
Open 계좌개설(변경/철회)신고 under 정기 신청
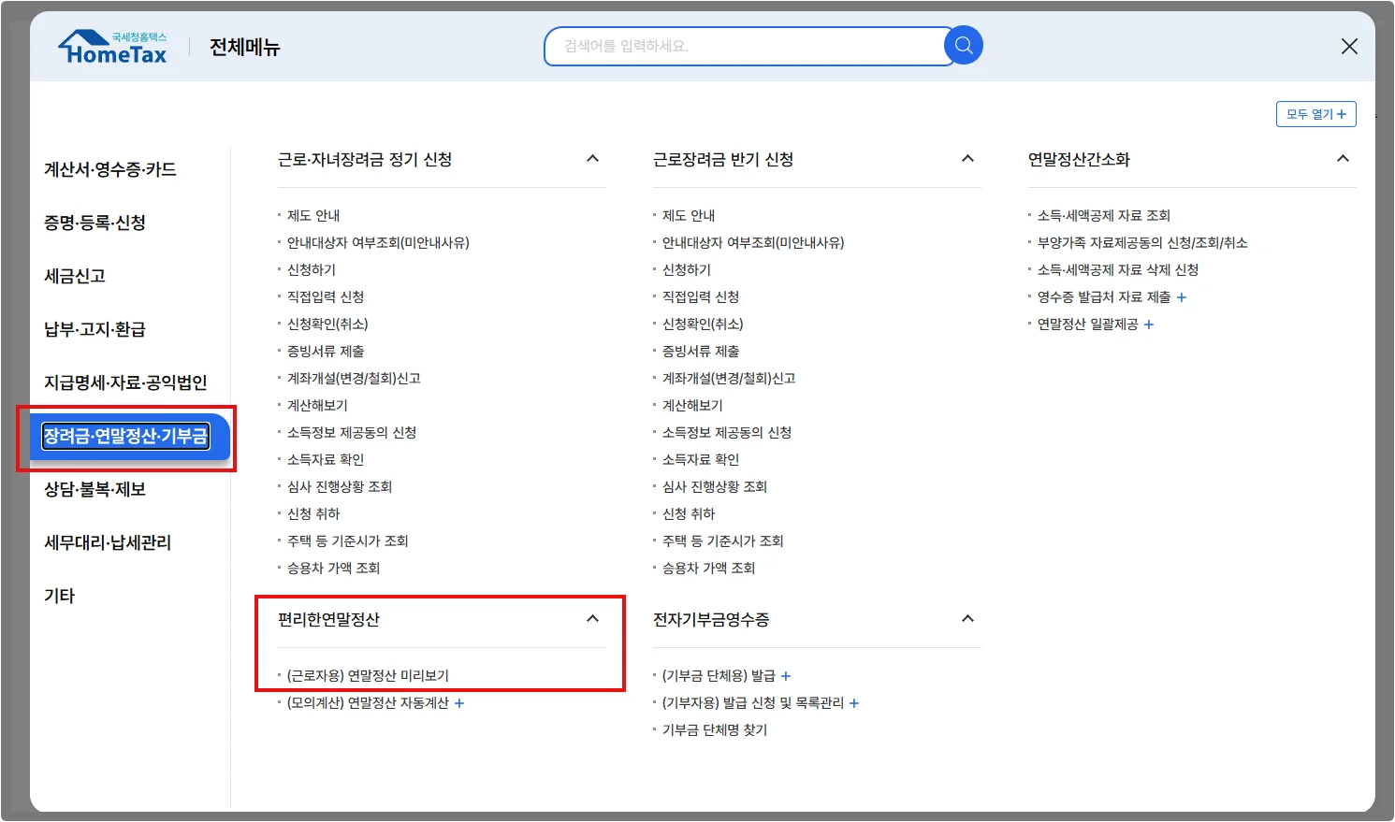(x=354, y=379)
